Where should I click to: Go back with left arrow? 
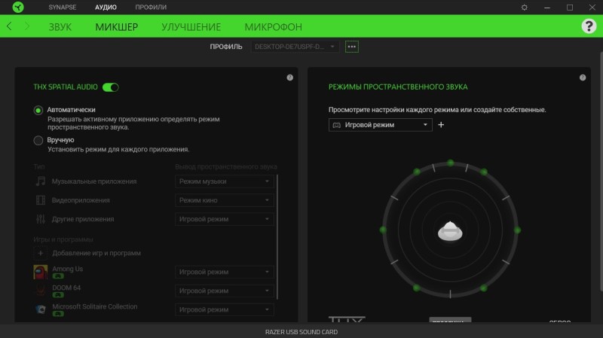[9, 26]
